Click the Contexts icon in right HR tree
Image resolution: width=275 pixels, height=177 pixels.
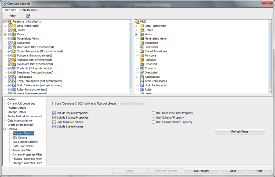142,68
